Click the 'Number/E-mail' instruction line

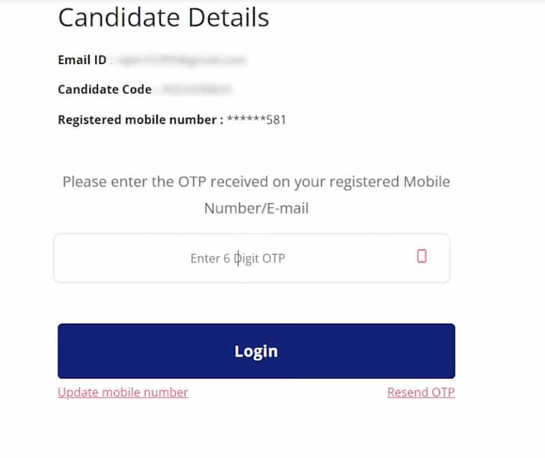[x=256, y=209]
